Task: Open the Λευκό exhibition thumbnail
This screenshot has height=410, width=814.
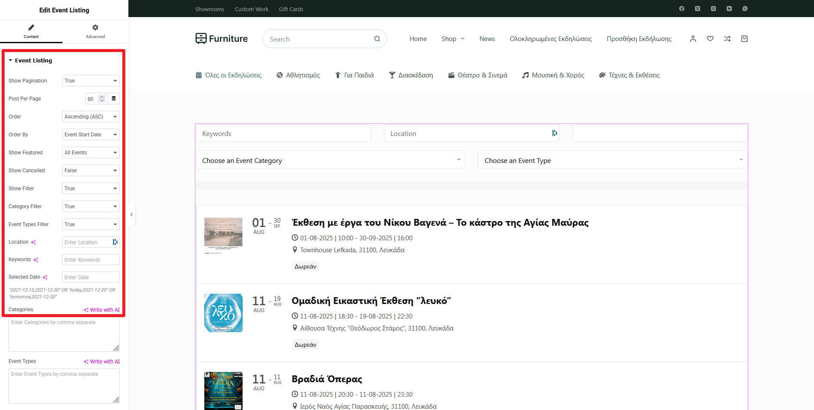Action: [x=223, y=313]
